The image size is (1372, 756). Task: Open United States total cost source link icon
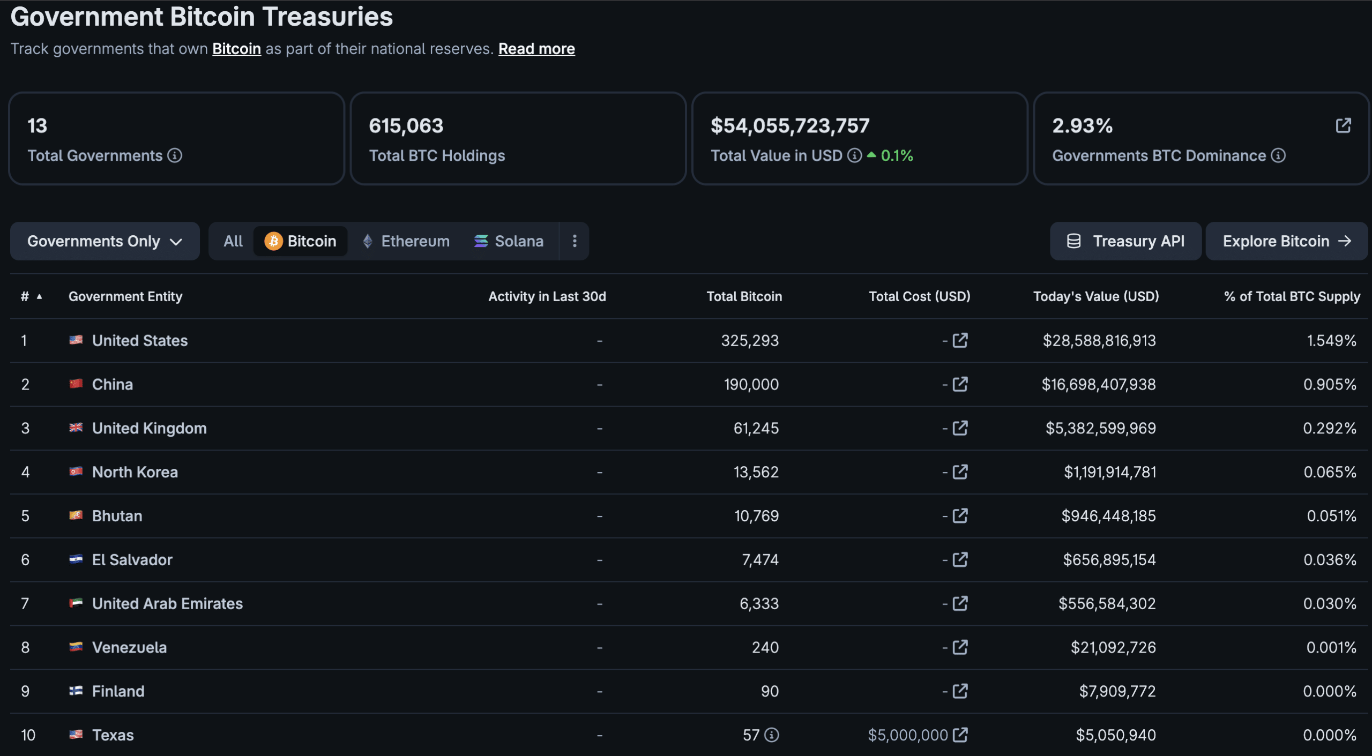click(960, 340)
